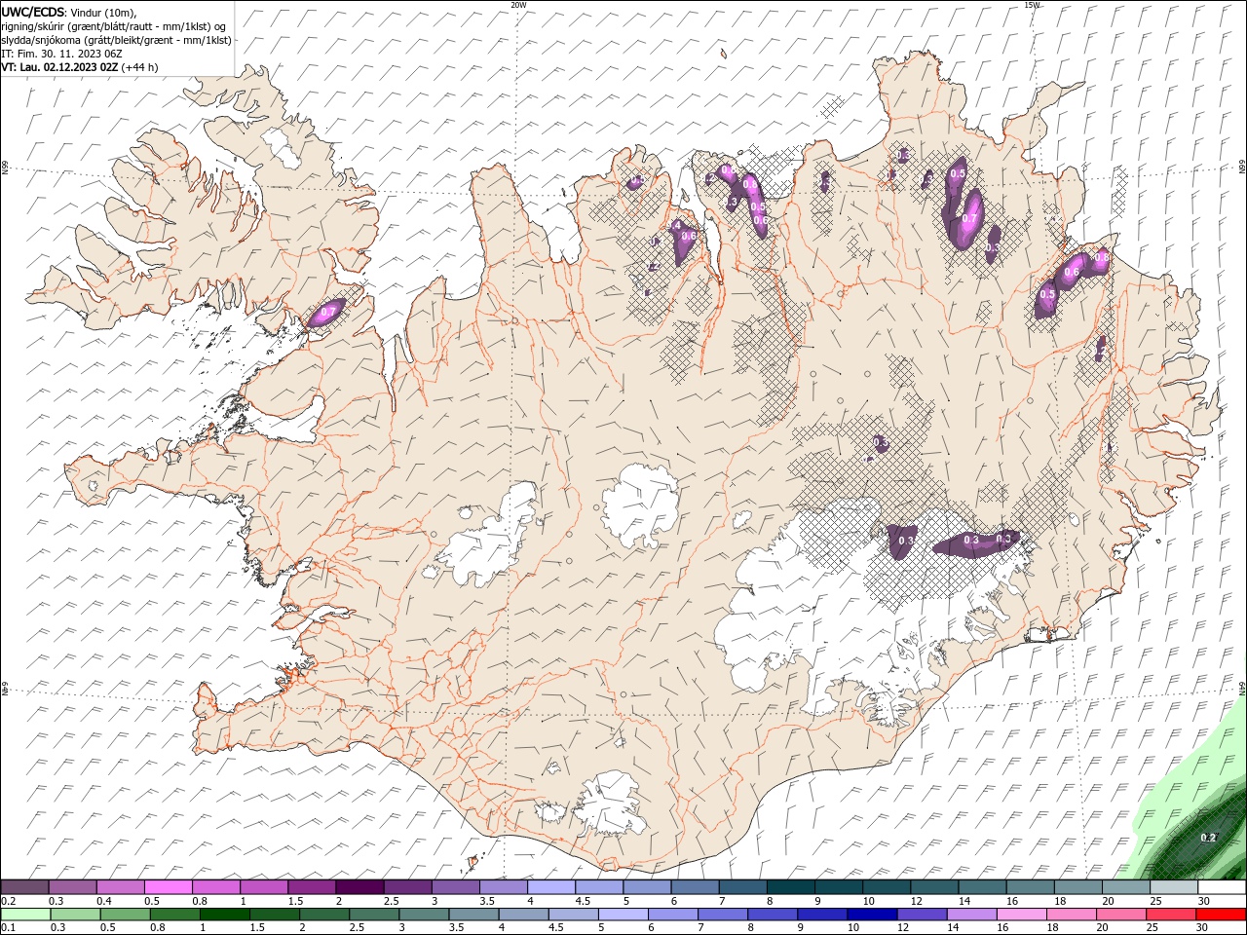The image size is (1247, 935).
Task: Select the 'Vindur (10m),' header text
Action: tap(104, 12)
